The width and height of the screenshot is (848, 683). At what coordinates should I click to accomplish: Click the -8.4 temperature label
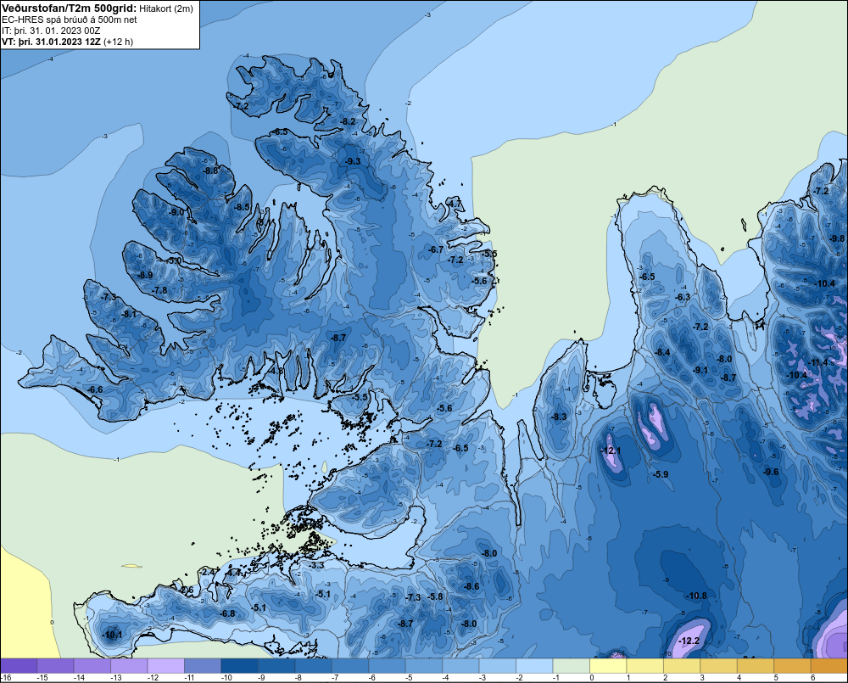pos(662,352)
